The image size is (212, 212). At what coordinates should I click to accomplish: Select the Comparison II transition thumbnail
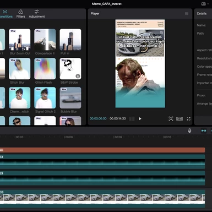pyautogui.click(x=45, y=40)
